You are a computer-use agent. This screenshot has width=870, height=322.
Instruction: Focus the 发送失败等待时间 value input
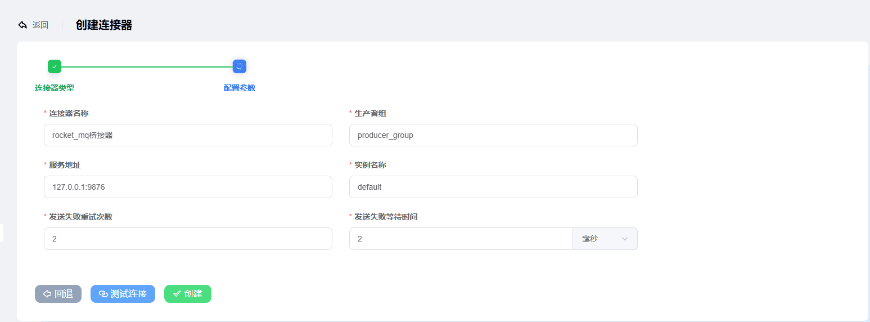tap(461, 239)
